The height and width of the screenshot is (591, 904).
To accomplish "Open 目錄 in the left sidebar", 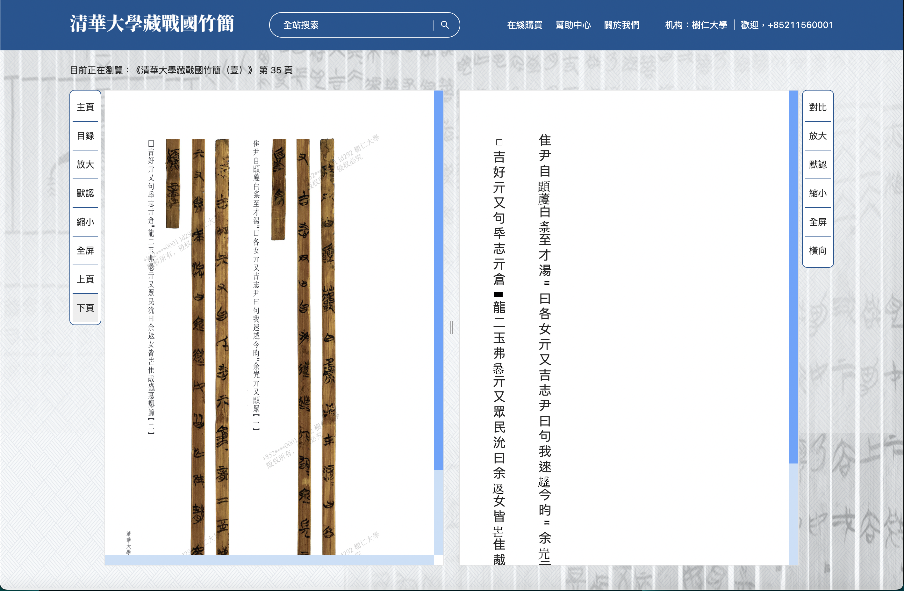I will tap(85, 136).
